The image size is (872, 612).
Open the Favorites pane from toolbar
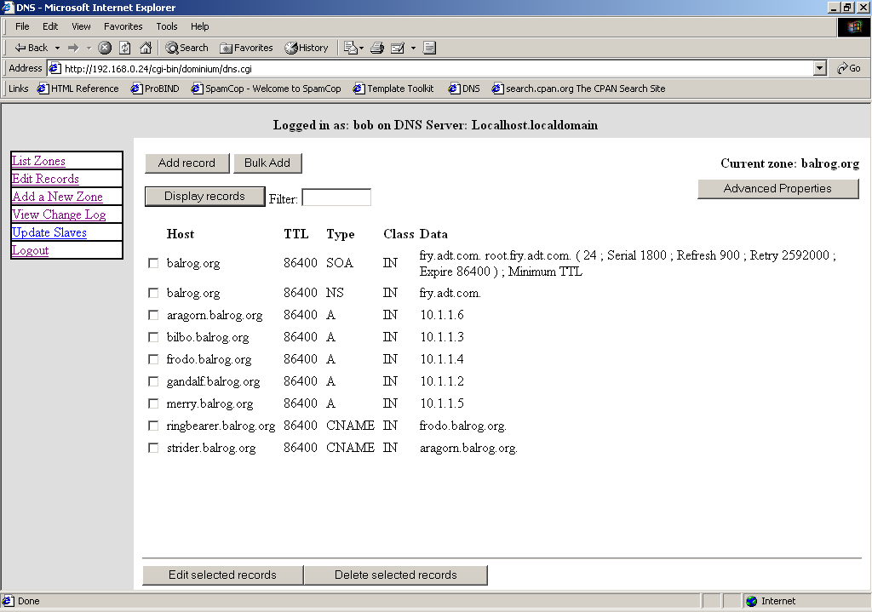pyautogui.click(x=246, y=48)
